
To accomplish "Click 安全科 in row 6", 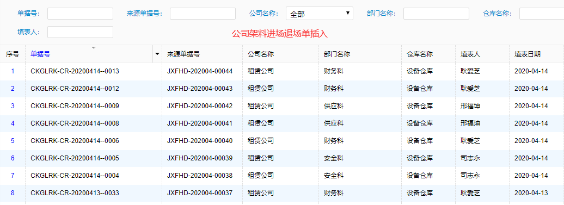I will click(334, 158).
